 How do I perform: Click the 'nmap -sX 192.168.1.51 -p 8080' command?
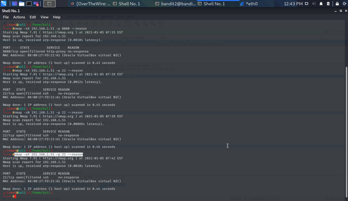(50, 28)
